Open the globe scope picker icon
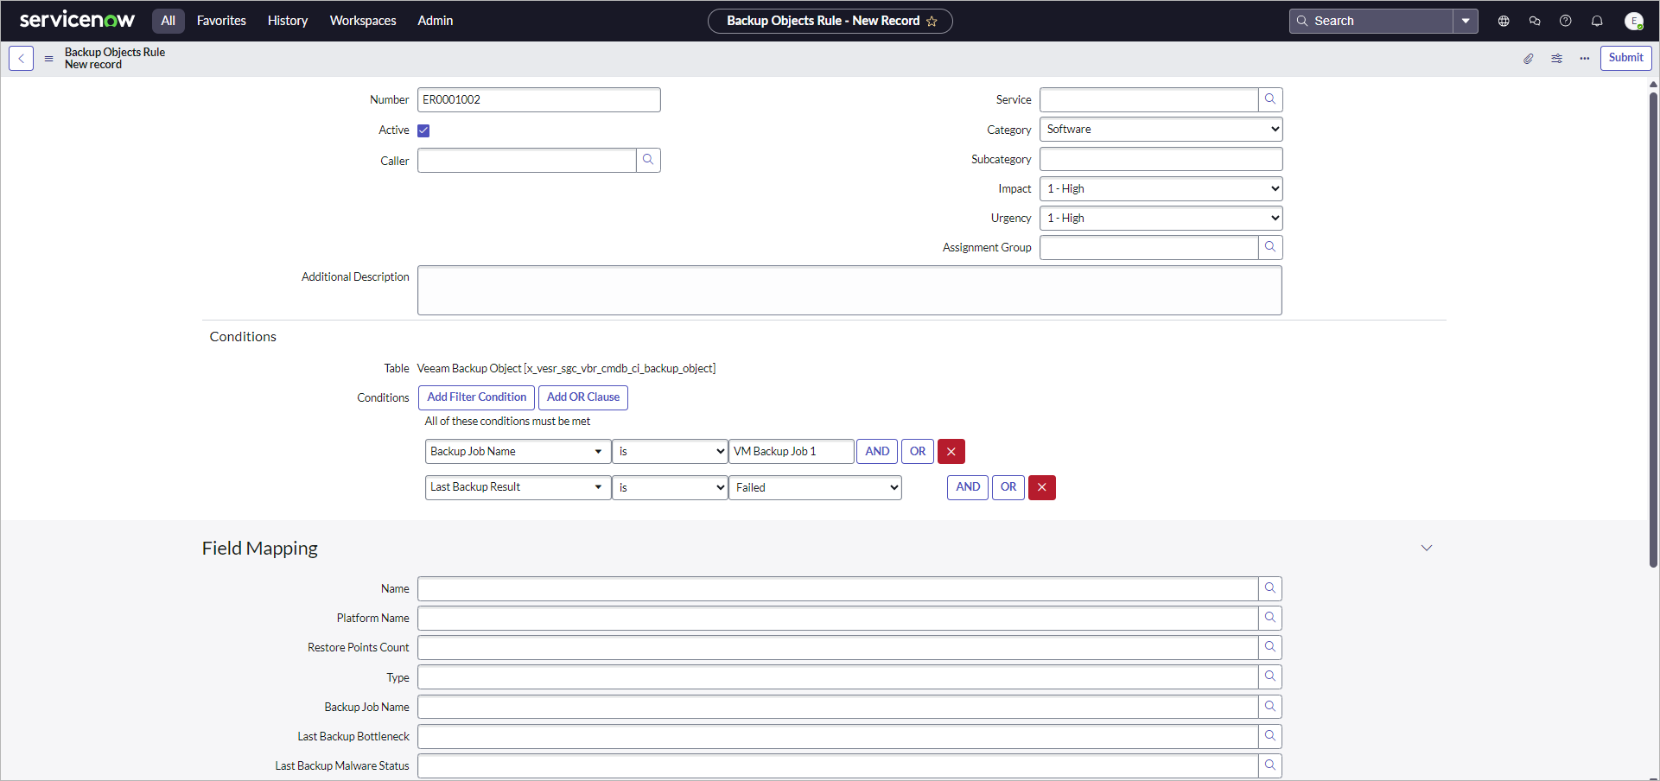 [1504, 21]
